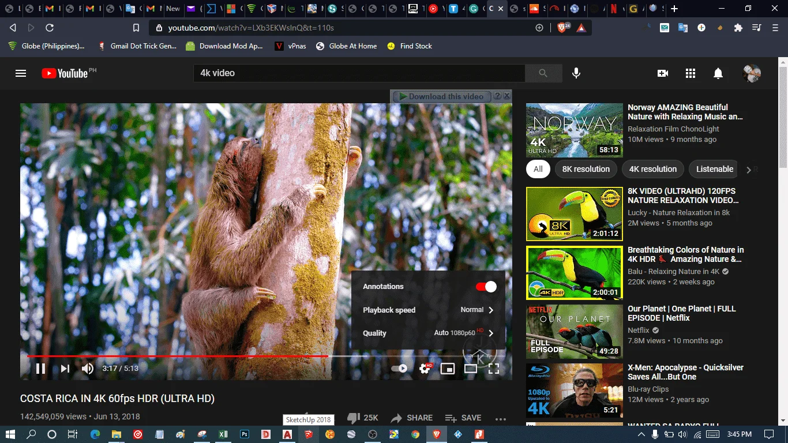
Task: Start a voice search with the microphone
Action: [x=576, y=73]
